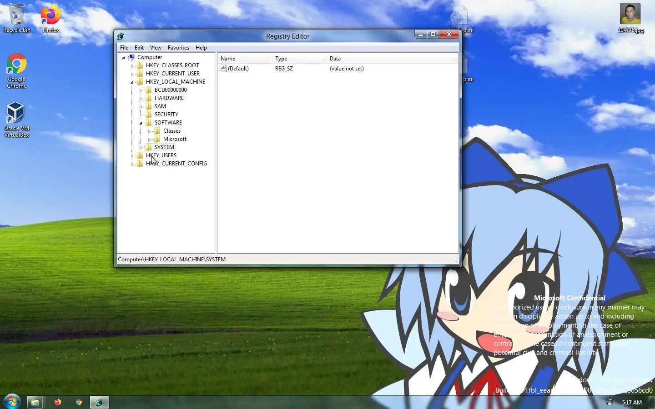The width and height of the screenshot is (655, 409).
Task: Open the Edit menu
Action: pyautogui.click(x=139, y=47)
